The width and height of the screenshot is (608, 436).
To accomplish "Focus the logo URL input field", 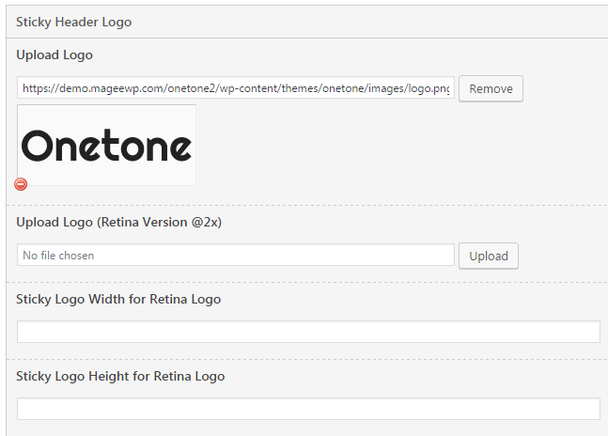I will (x=236, y=88).
